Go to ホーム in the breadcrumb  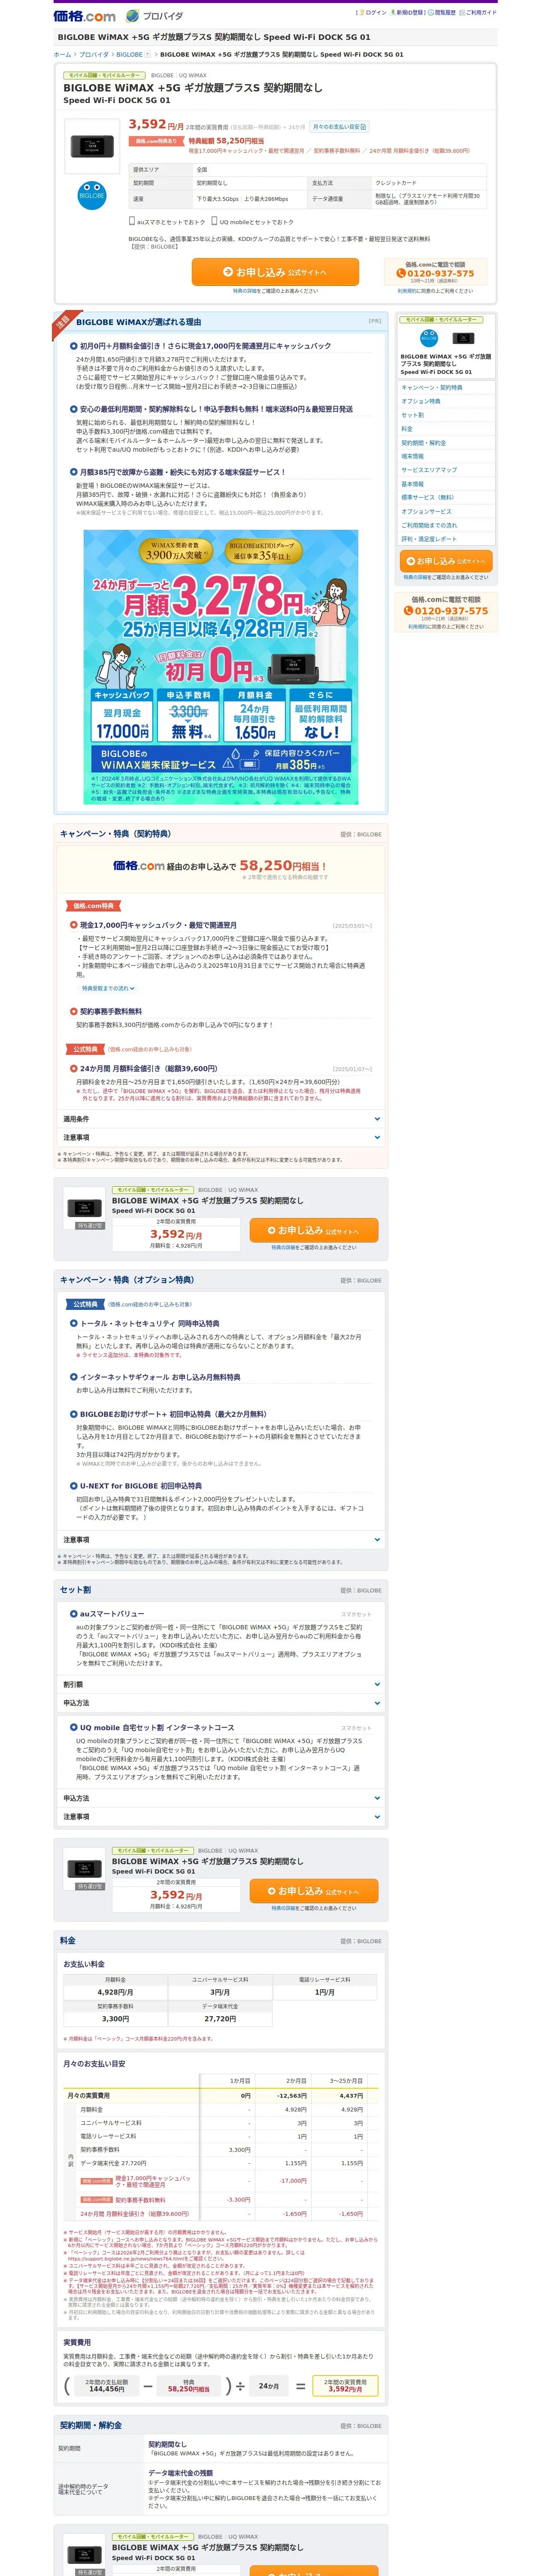pyautogui.click(x=62, y=55)
